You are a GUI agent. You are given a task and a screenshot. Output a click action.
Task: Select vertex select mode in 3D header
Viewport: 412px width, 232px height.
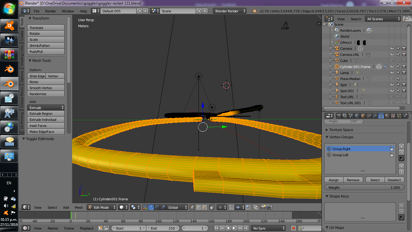click(192, 207)
